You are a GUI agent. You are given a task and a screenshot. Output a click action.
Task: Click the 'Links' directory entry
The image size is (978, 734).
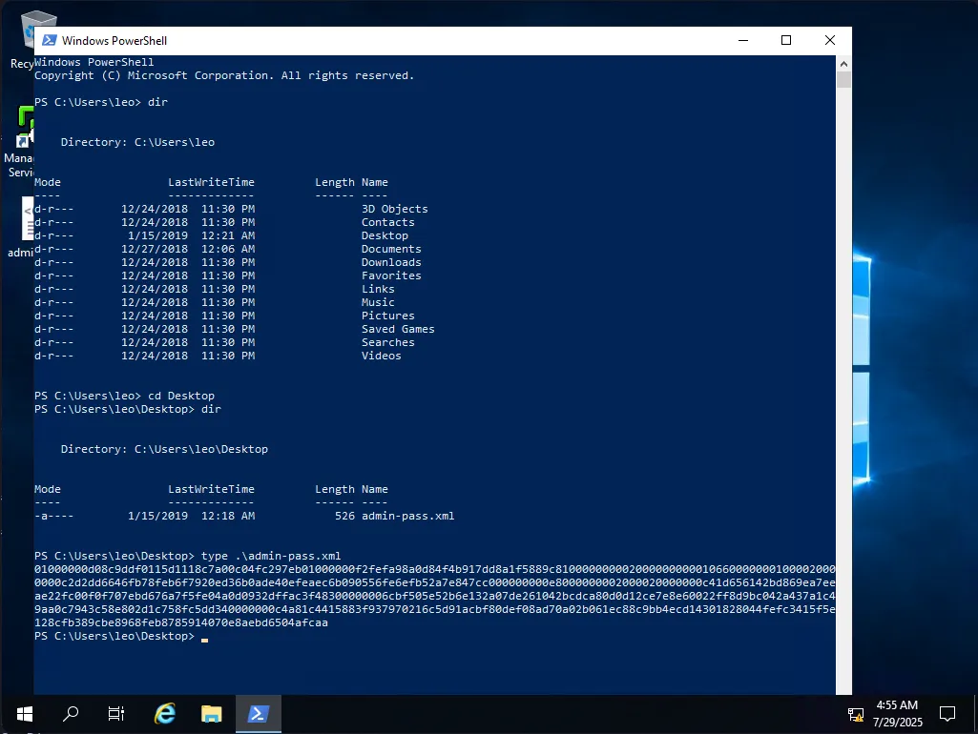[378, 289]
